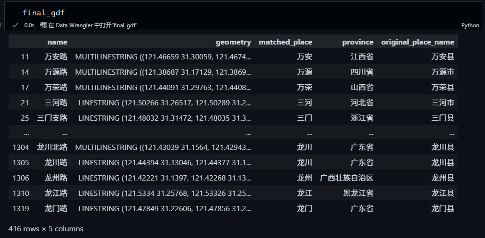This screenshot has height=238, width=485.
Task: Click the cell execution success checkmark
Action: tap(15, 25)
